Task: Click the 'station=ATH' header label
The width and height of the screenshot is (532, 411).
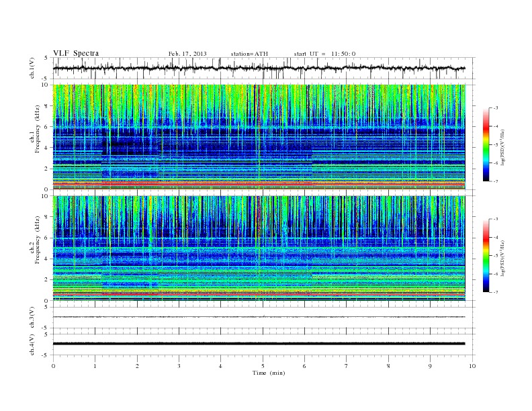Action: pyautogui.click(x=249, y=54)
